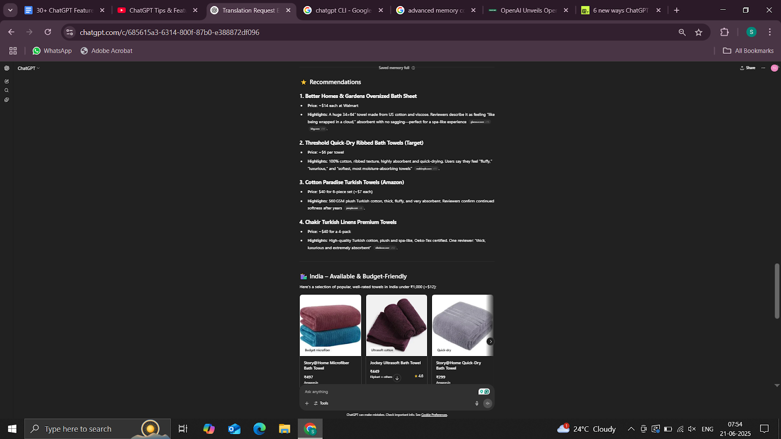
Task: Click the address bar URL
Action: [169, 32]
